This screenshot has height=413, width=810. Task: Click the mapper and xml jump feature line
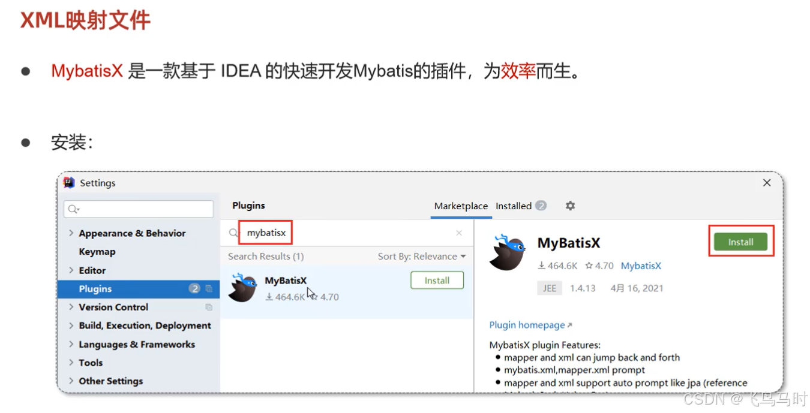(x=592, y=357)
